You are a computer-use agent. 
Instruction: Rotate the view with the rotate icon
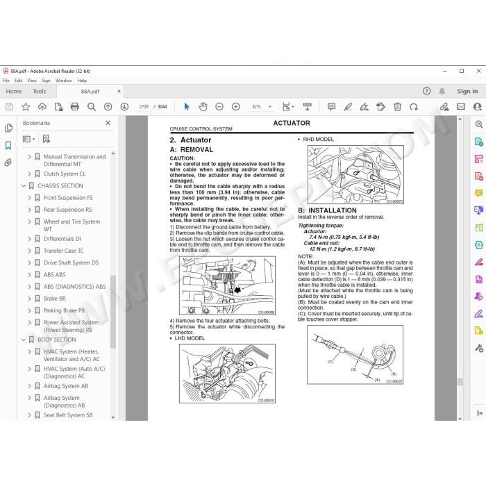(x=414, y=107)
